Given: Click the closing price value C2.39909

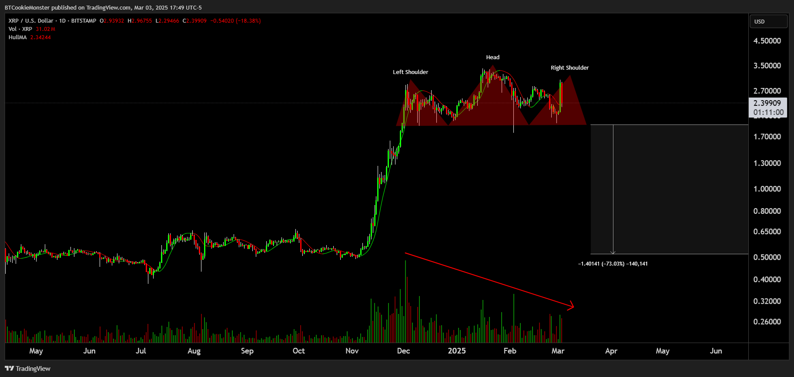Looking at the screenshot, I should (x=194, y=20).
